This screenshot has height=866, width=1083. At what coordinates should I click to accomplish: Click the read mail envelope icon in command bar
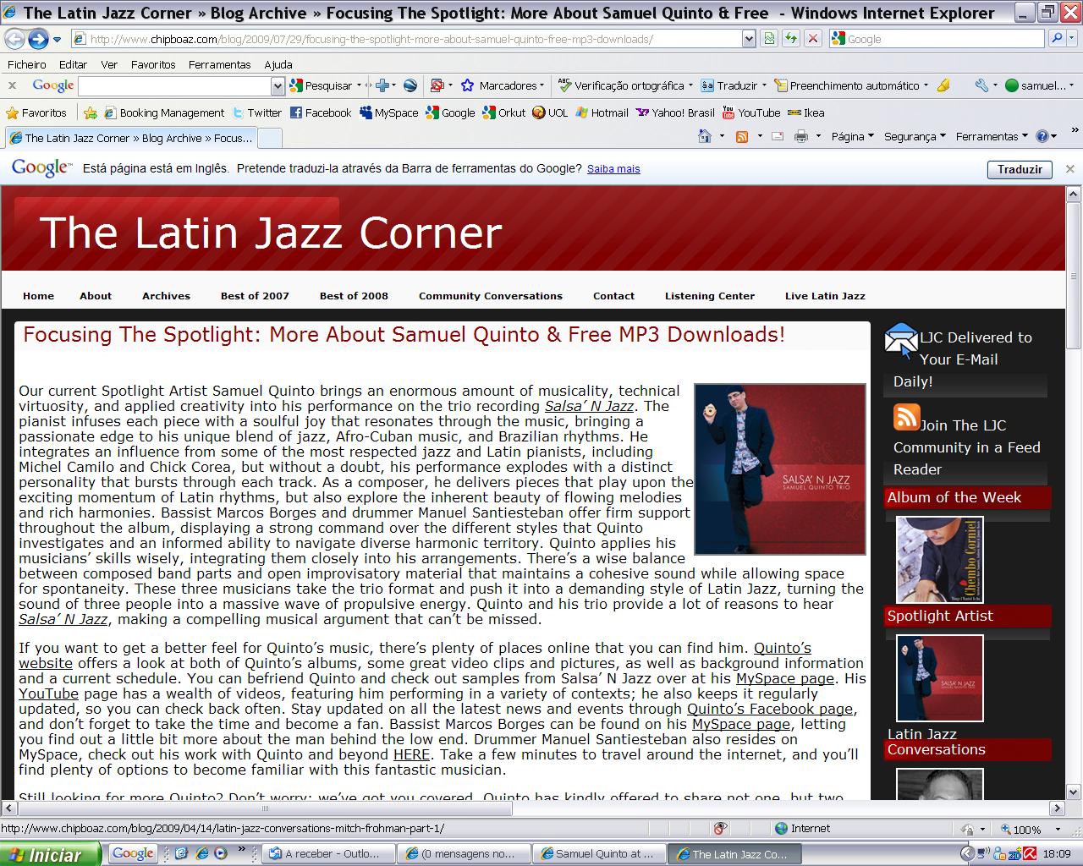coord(777,136)
